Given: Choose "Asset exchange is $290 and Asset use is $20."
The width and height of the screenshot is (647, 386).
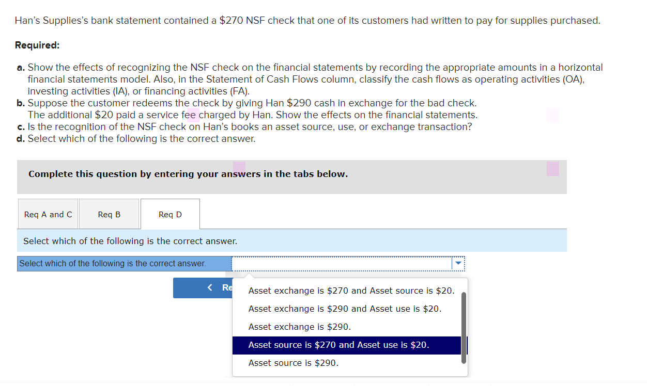Looking at the screenshot, I should [x=344, y=309].
